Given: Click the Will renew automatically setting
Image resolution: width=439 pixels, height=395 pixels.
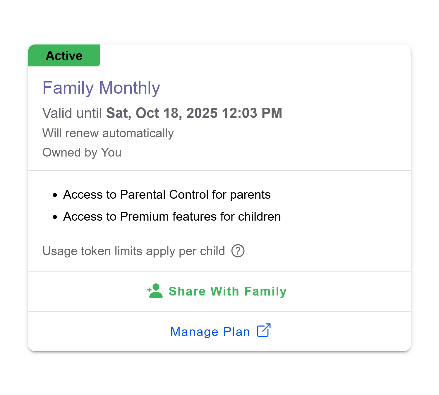Looking at the screenshot, I should click(x=108, y=133).
